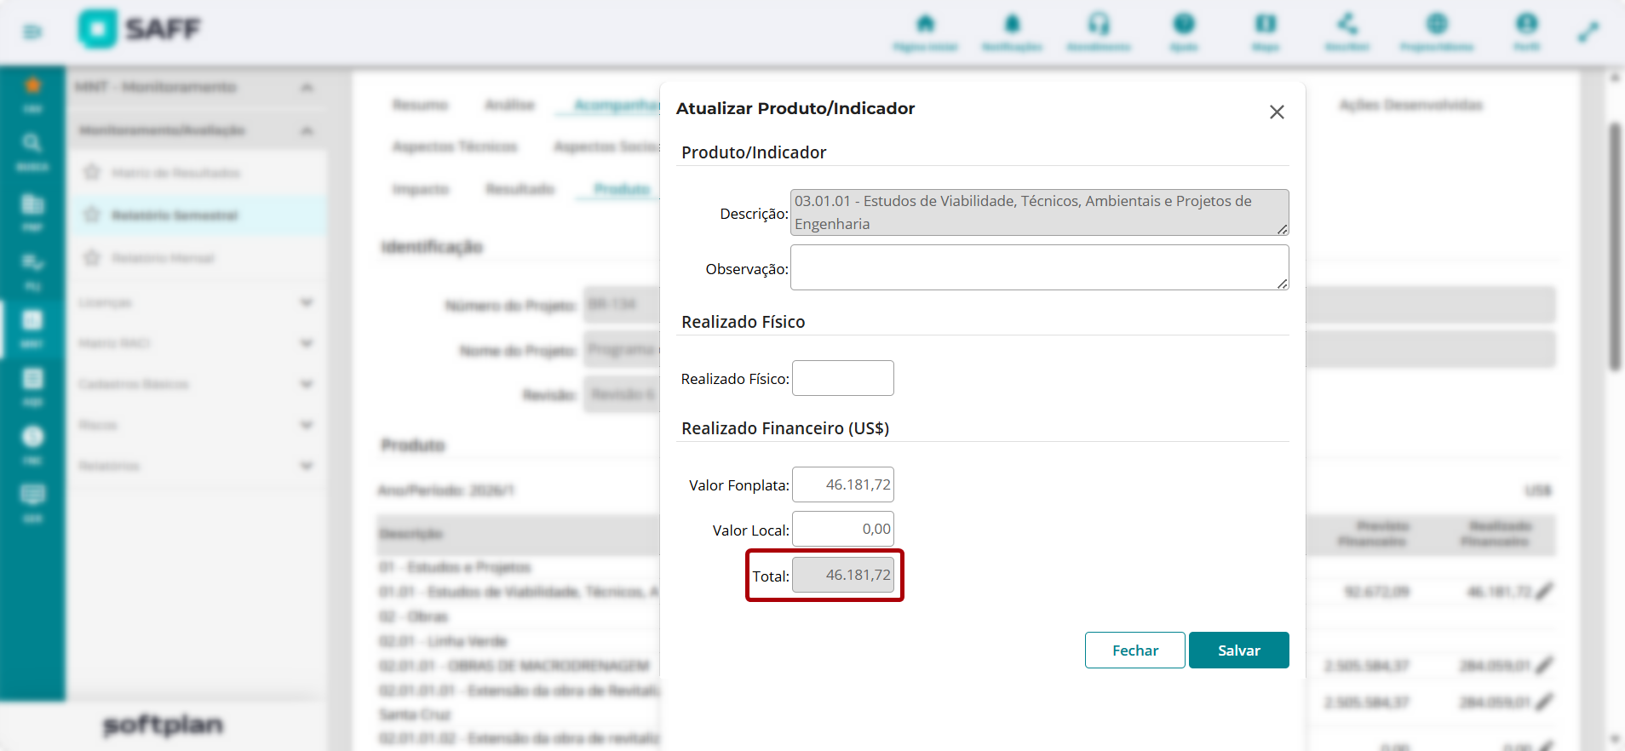Toggle favorite star for Matriz de Resultados
The width and height of the screenshot is (1625, 751).
point(92,173)
